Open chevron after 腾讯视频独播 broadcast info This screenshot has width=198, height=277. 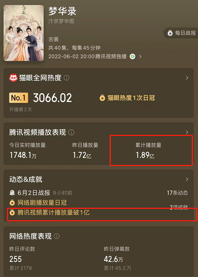pos(140,56)
